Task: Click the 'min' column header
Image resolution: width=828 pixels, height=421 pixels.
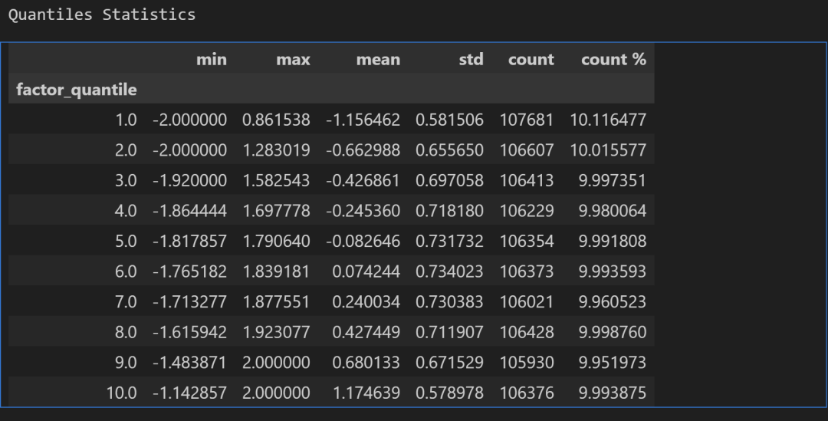Action: click(212, 59)
